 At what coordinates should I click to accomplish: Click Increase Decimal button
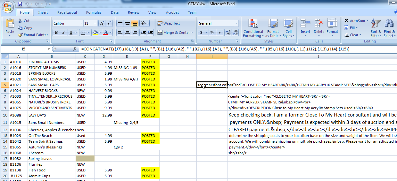228,32
